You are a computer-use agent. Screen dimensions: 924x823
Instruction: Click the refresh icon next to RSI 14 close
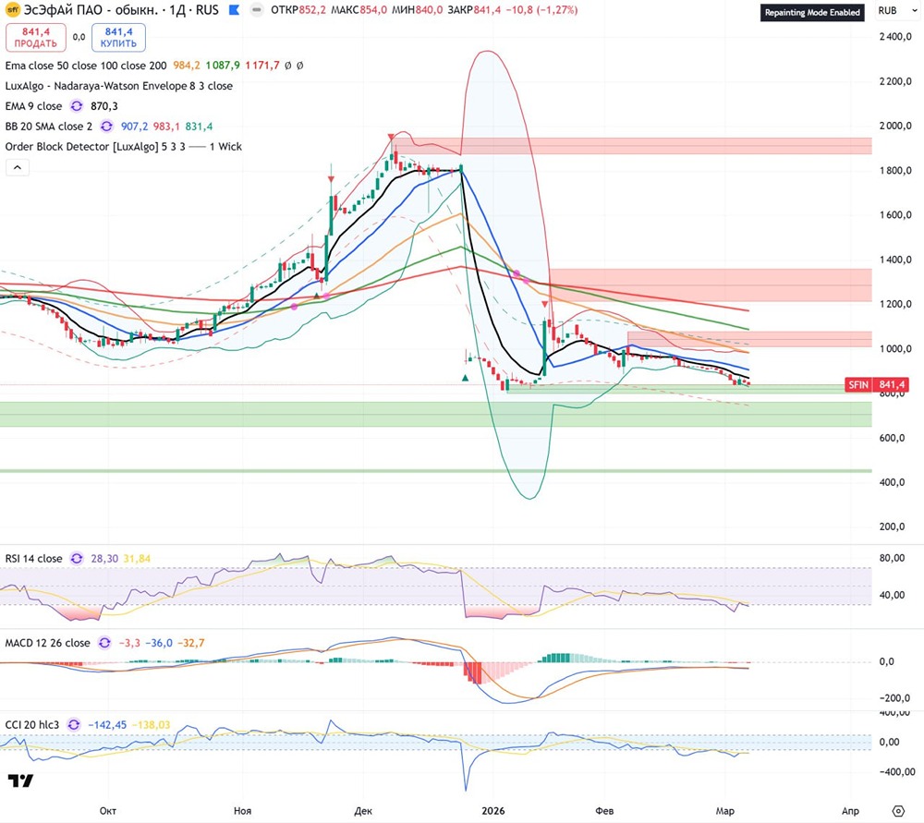pos(77,559)
